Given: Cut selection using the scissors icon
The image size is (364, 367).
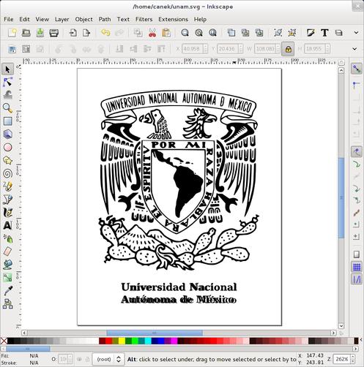Looking at the screenshot, I should [x=152, y=32].
